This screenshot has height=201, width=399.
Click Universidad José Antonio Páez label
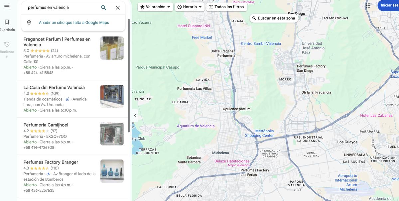pyautogui.click(x=313, y=48)
